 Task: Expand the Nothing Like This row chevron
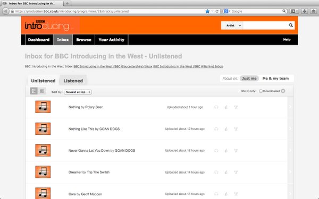click(290, 128)
